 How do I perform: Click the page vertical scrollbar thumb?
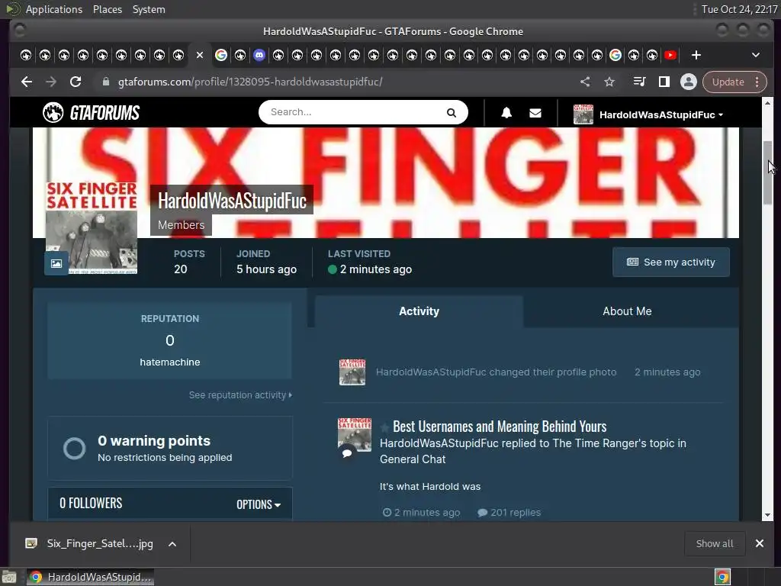(x=767, y=172)
